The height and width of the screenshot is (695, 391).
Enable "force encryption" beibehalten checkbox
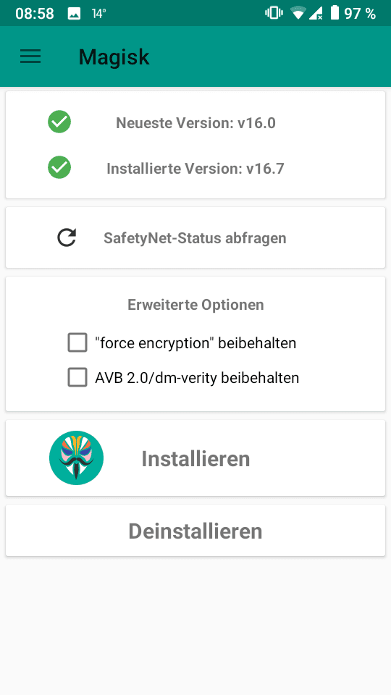point(77,343)
